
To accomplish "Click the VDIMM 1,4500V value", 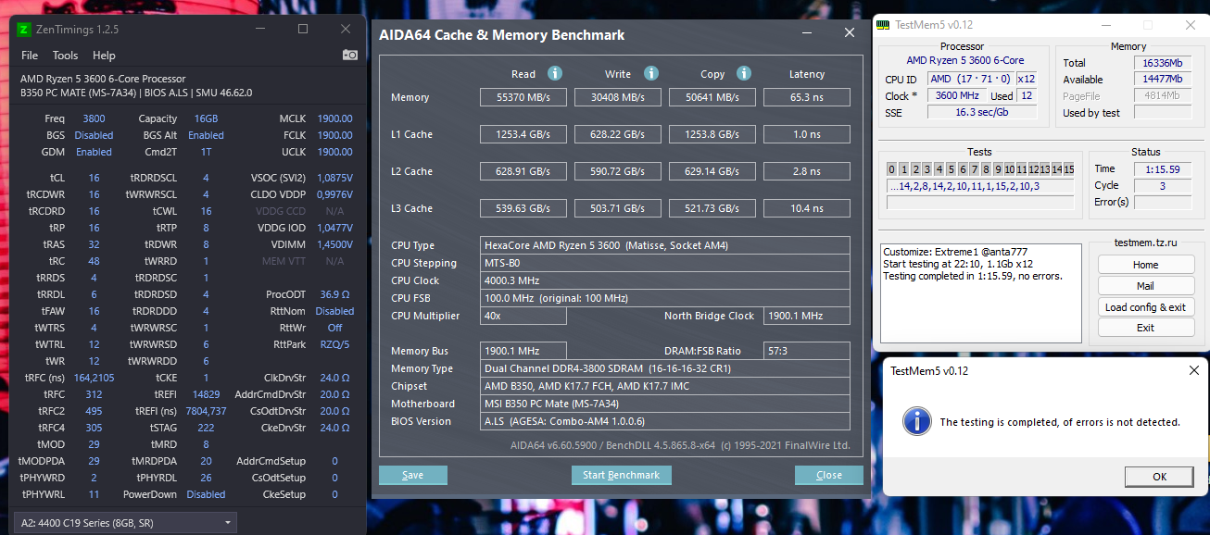I will [x=334, y=244].
